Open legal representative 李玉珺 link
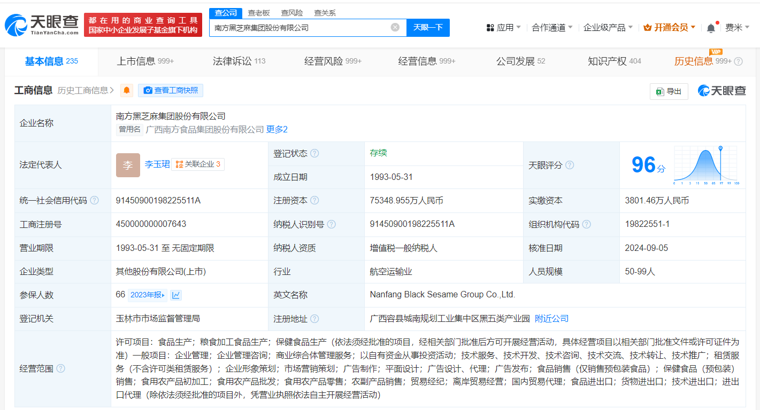Image resolution: width=760 pixels, height=410 pixels. (x=157, y=164)
